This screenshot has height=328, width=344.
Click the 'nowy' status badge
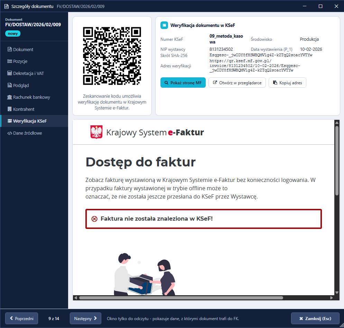(x=13, y=33)
